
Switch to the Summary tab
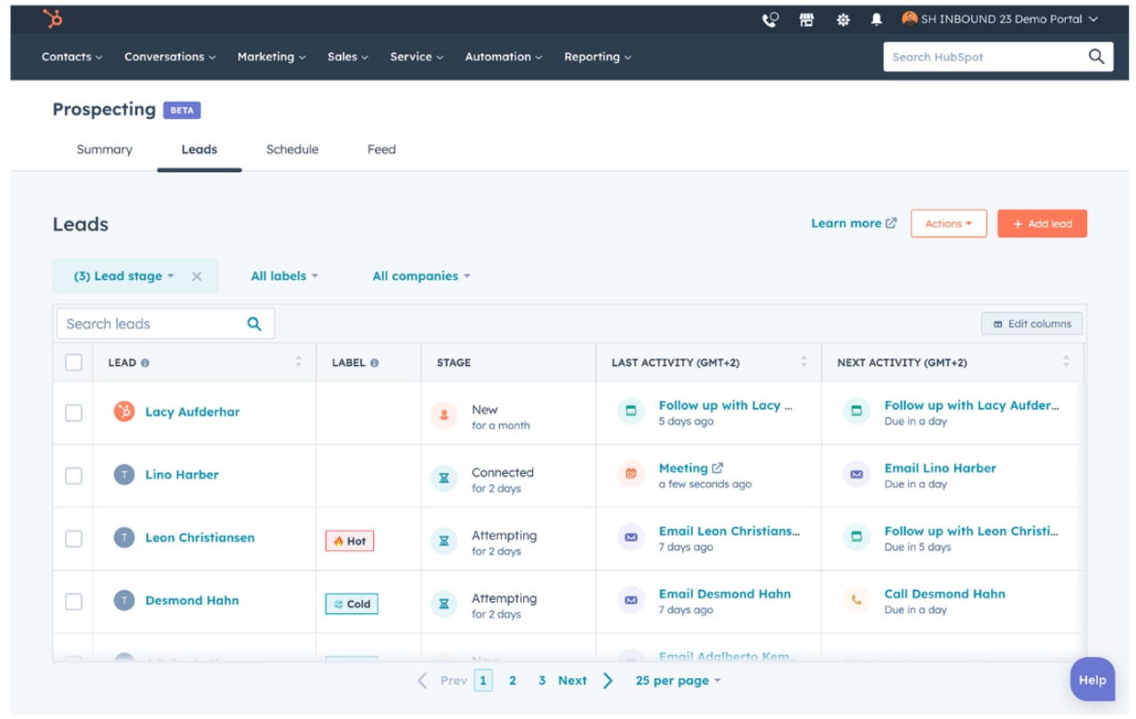click(x=104, y=149)
